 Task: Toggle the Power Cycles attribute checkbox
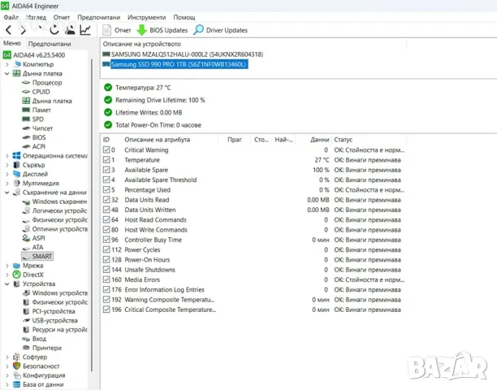[x=106, y=249]
